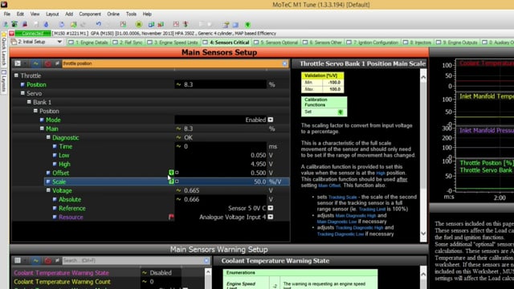This screenshot has width=514, height=289.
Task: Switch to 5: Sensors Optional tab
Action: tap(276, 43)
